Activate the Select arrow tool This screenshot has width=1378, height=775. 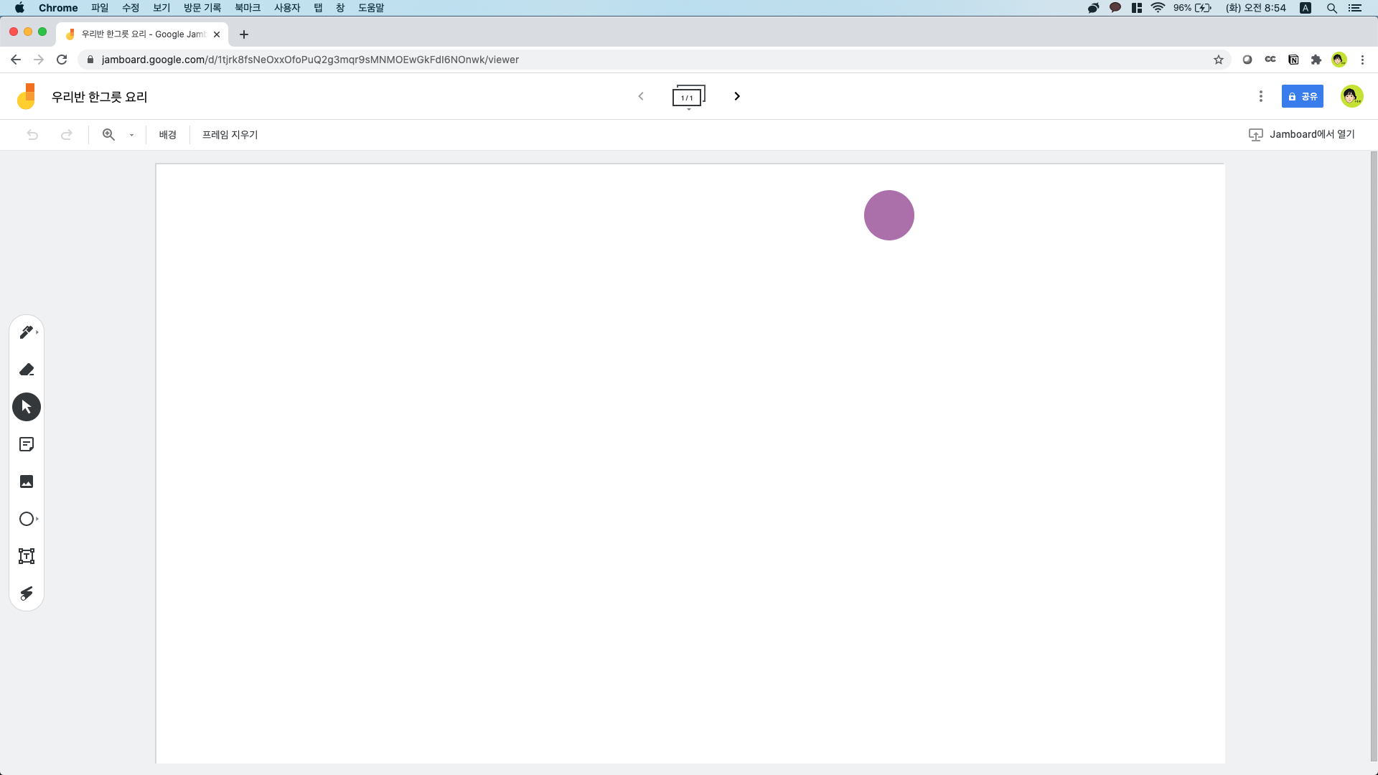[27, 407]
